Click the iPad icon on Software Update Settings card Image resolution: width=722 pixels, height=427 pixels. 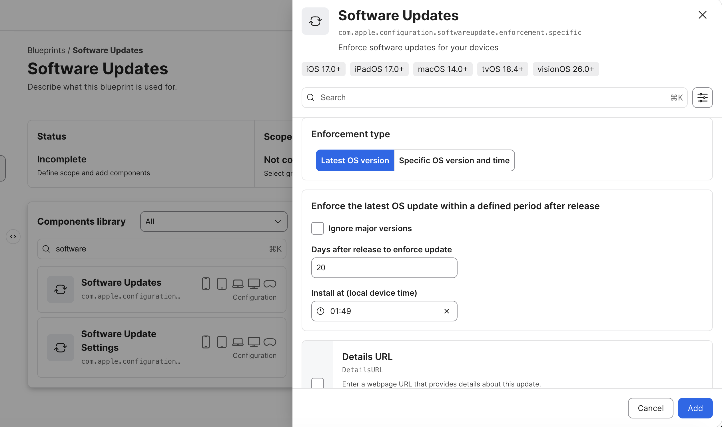click(x=222, y=342)
